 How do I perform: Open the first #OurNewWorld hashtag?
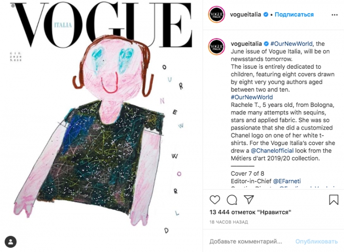point(291,44)
